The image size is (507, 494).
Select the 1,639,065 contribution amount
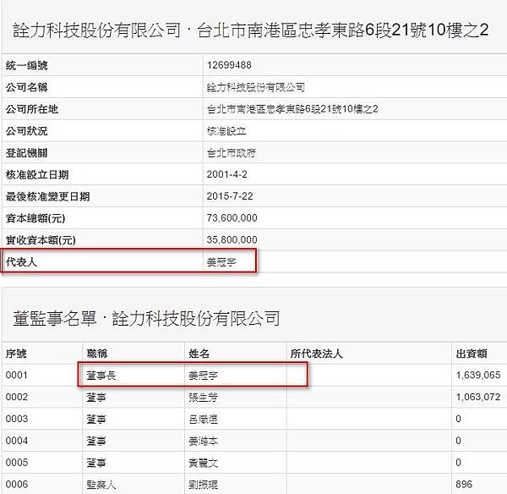(x=478, y=376)
